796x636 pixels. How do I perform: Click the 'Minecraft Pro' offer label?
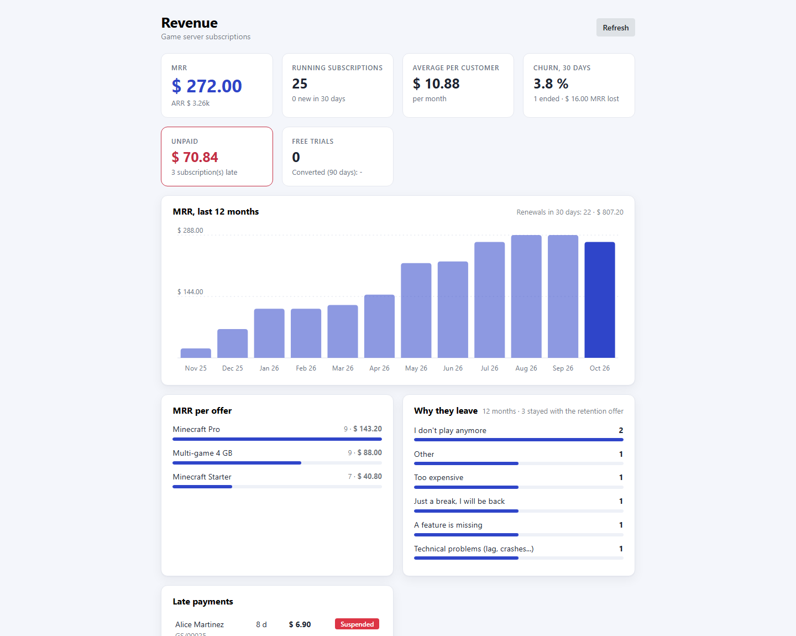coord(196,429)
